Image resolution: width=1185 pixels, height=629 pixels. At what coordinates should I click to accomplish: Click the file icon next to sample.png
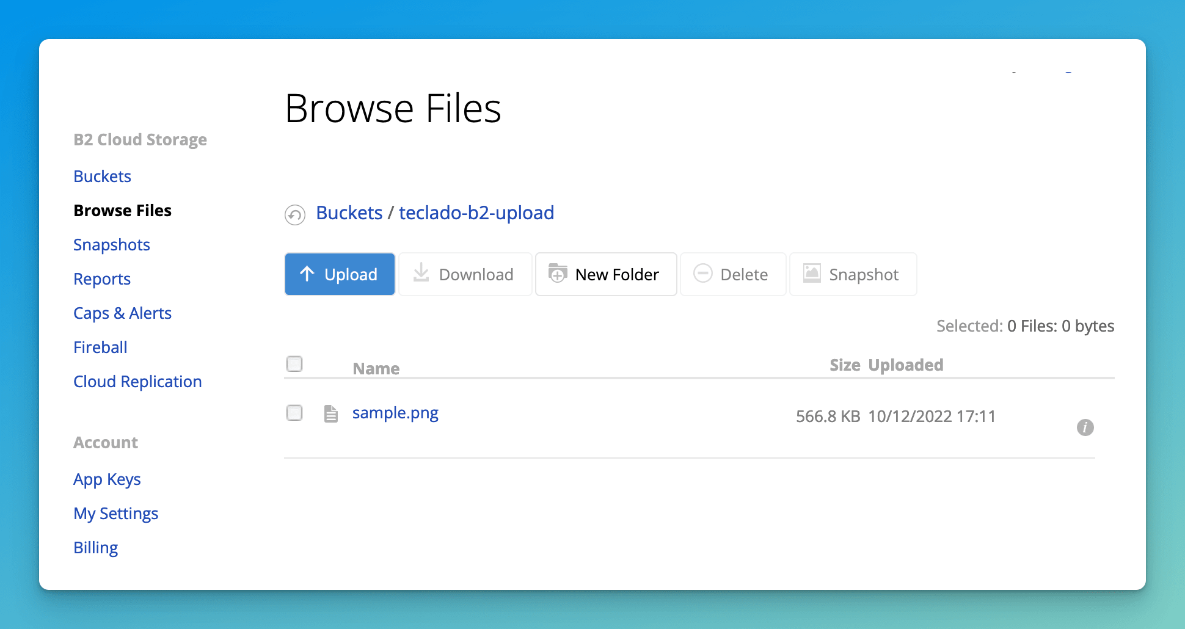click(x=330, y=413)
